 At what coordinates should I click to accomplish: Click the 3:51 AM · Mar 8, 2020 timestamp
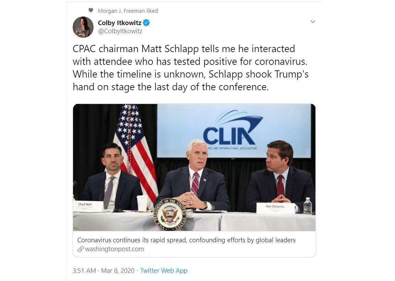(104, 271)
